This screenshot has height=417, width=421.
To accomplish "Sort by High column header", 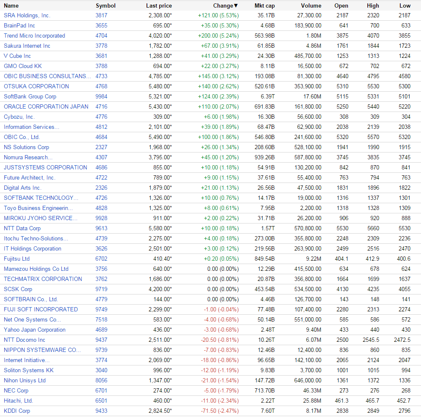I will 373,5.
